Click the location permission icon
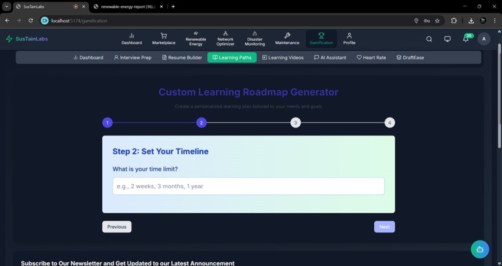 pyautogui.click(x=416, y=21)
